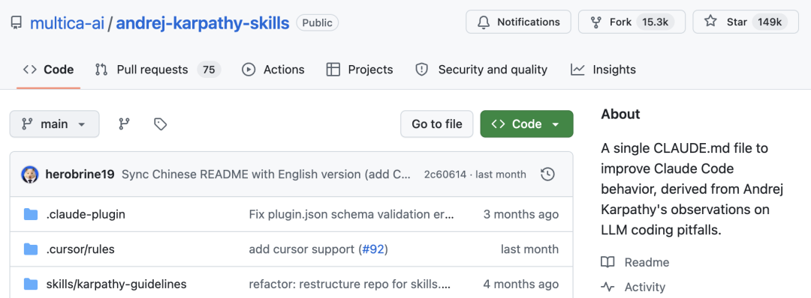This screenshot has width=811, height=298.
Task: Open andrej-karpathy-skills repository link
Action: [202, 22]
